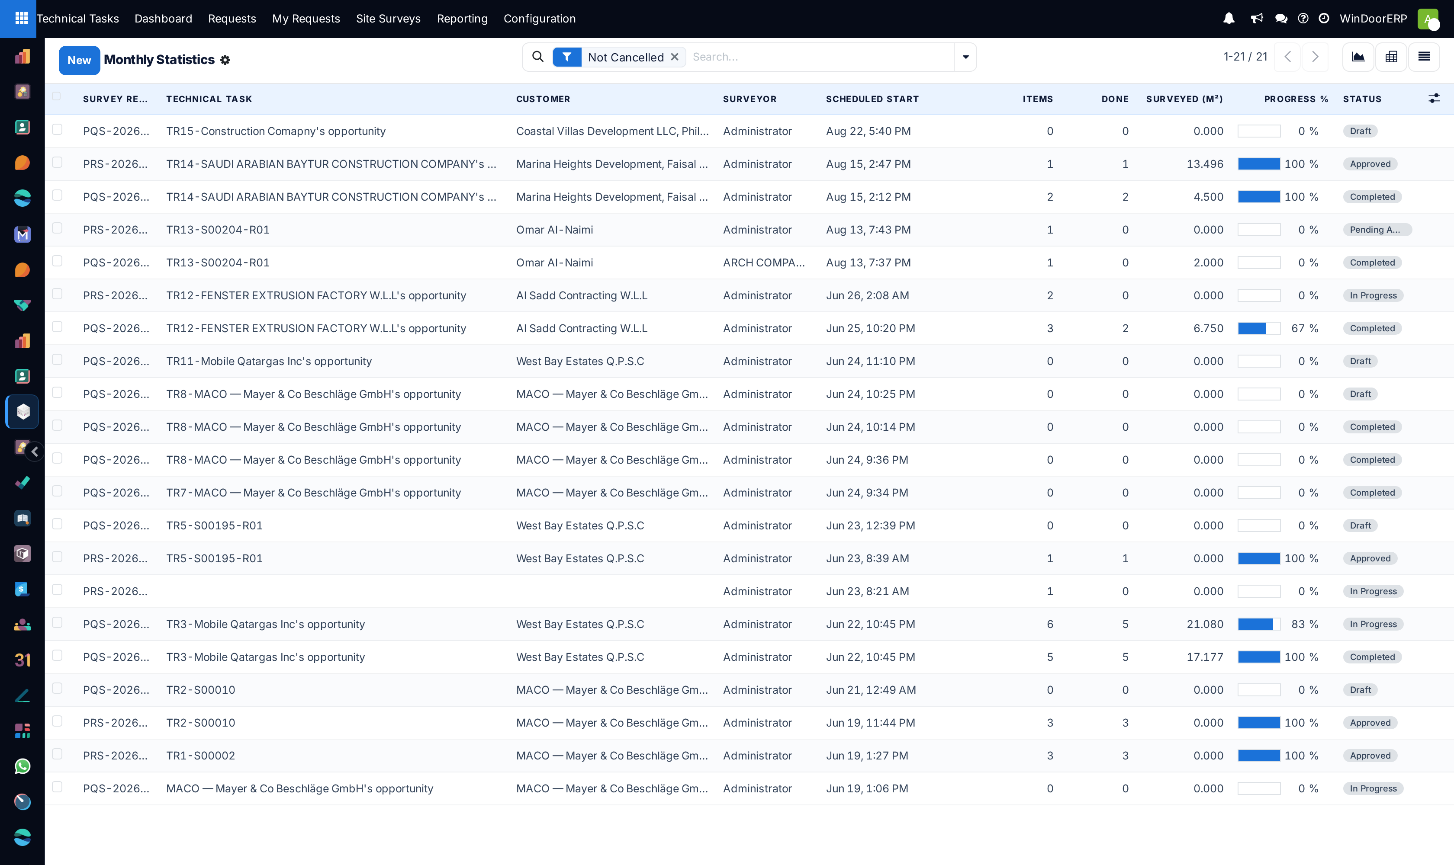Remove the Not Cancelled filter
Image resolution: width=1454 pixels, height=865 pixels.
(674, 57)
